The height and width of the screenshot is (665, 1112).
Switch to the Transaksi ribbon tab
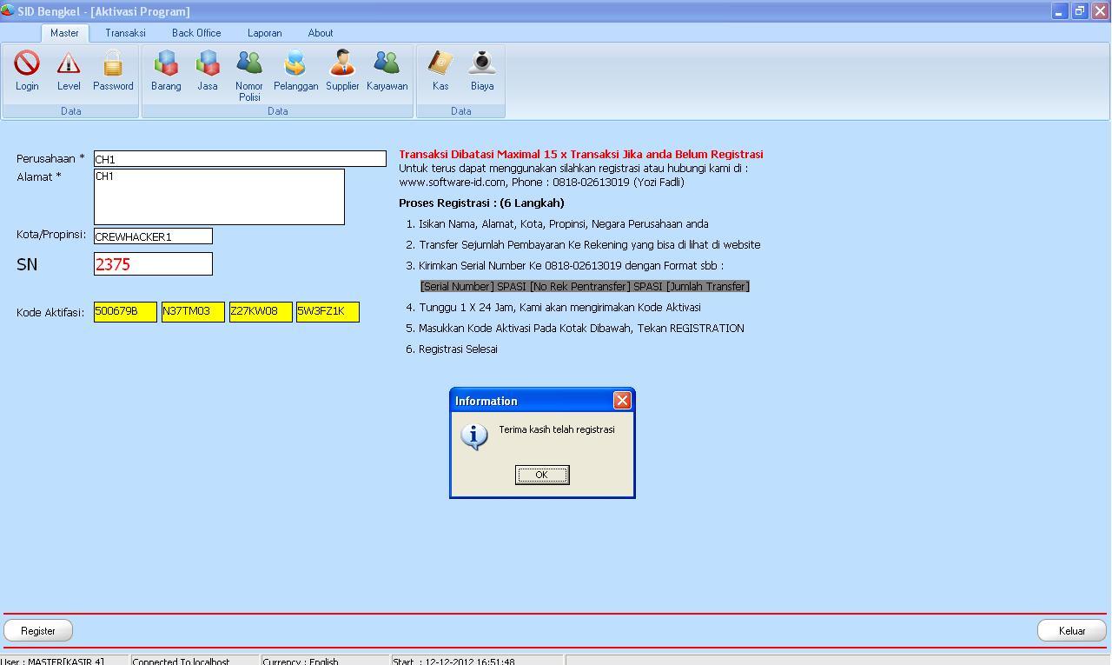point(125,33)
